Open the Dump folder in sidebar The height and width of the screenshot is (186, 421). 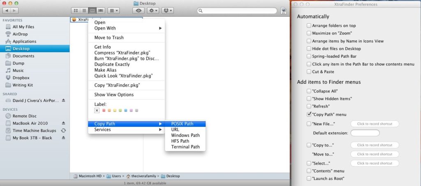pos(18,63)
